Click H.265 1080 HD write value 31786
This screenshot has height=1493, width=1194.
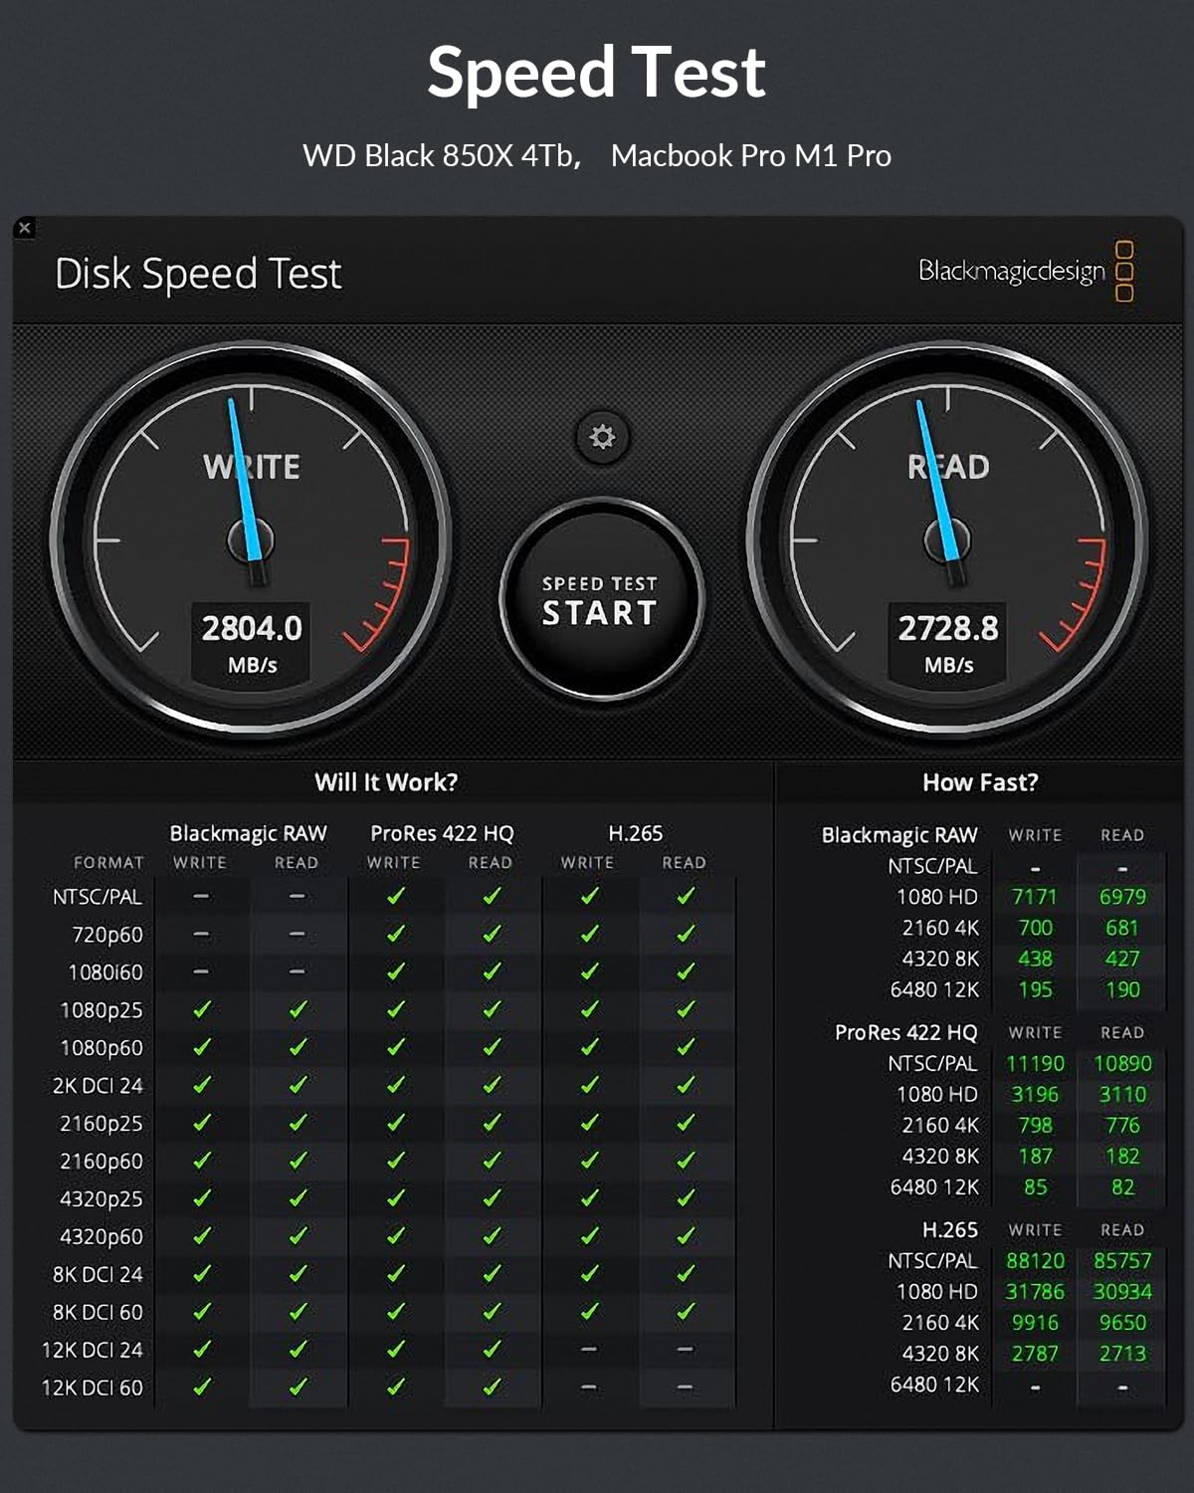pos(1035,1291)
